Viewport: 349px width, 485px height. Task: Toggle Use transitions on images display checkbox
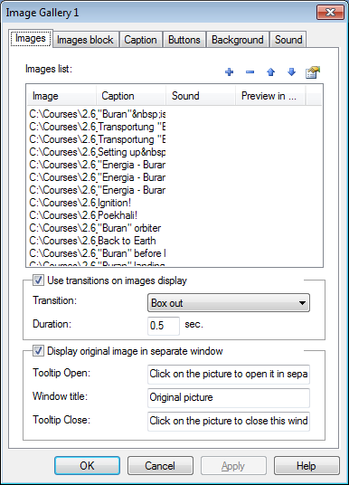click(x=38, y=281)
